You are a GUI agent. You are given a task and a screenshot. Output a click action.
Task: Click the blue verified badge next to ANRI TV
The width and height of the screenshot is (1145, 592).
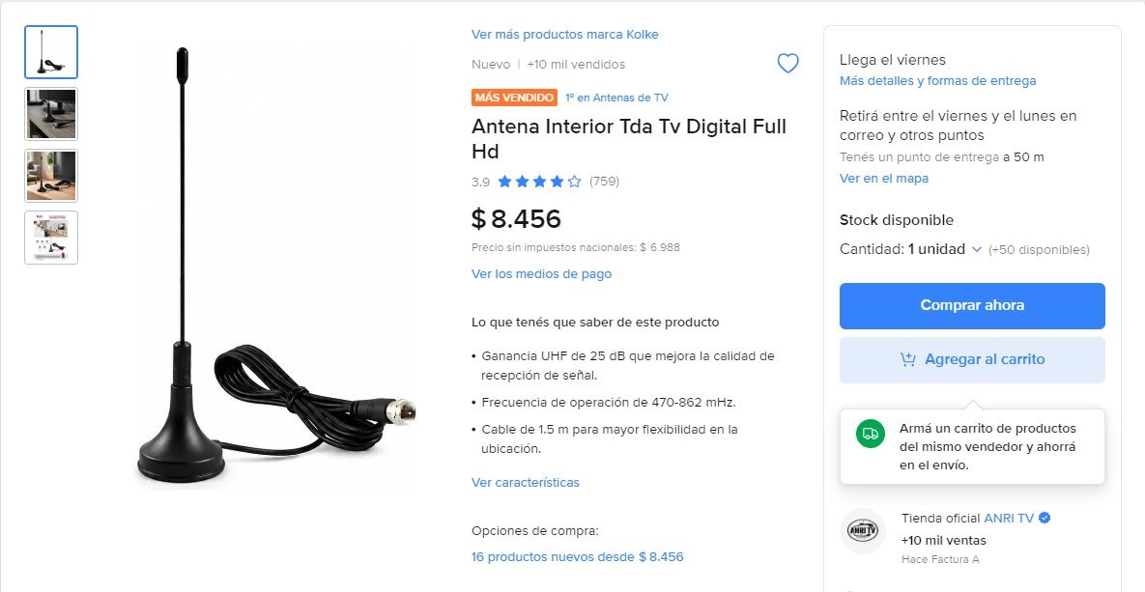[x=1045, y=518]
